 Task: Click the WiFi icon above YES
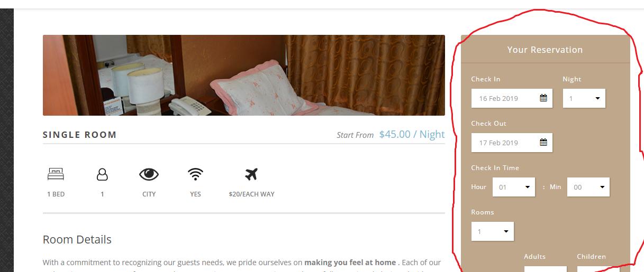[x=196, y=174]
